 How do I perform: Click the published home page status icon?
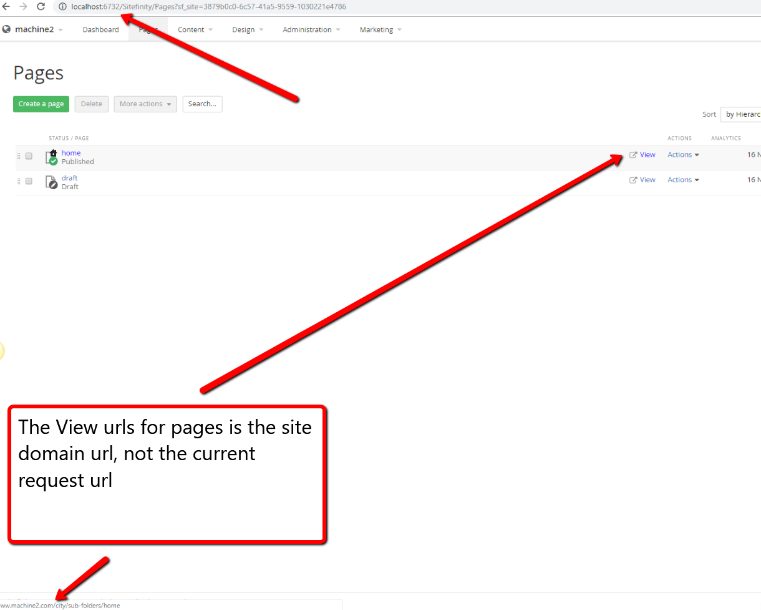coord(52,157)
